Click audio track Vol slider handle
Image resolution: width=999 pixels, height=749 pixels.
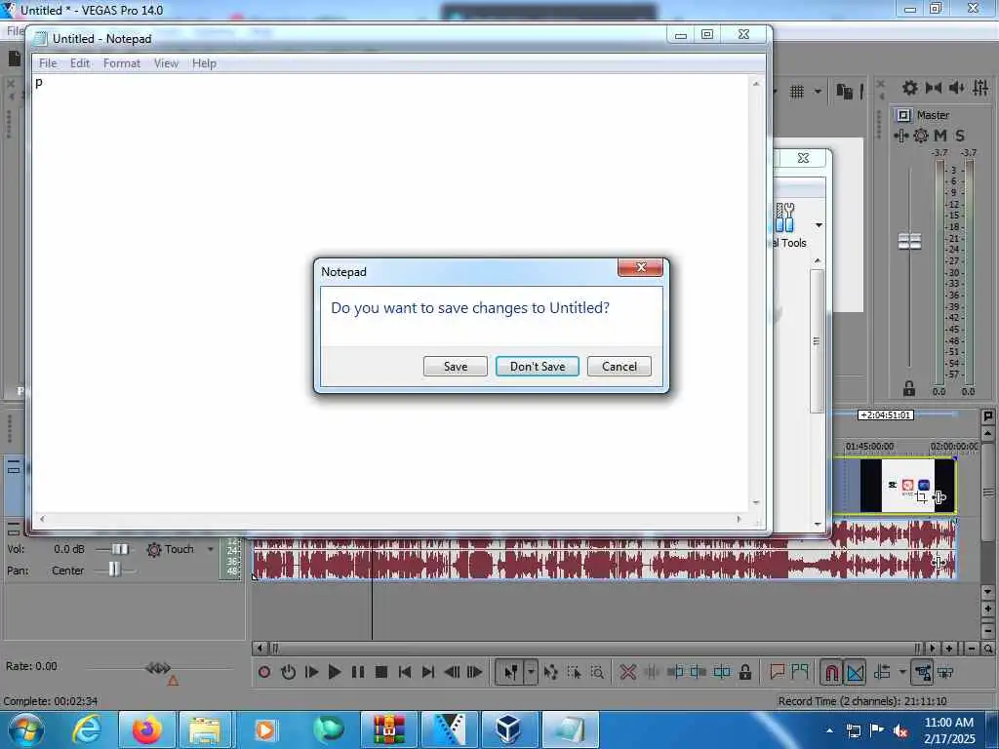click(x=120, y=549)
